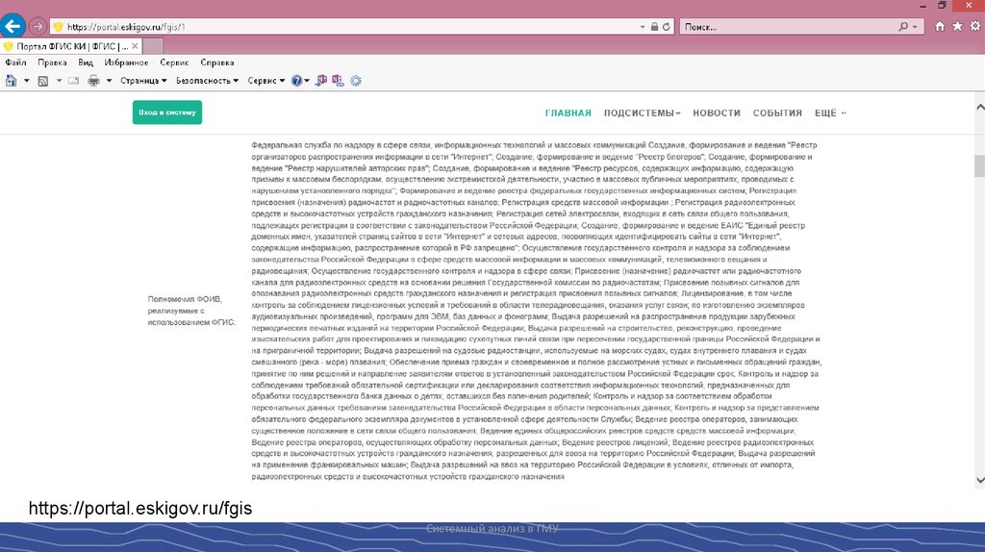Click the Refresh icon in address bar
Screen dimensions: 985x552
point(667,27)
